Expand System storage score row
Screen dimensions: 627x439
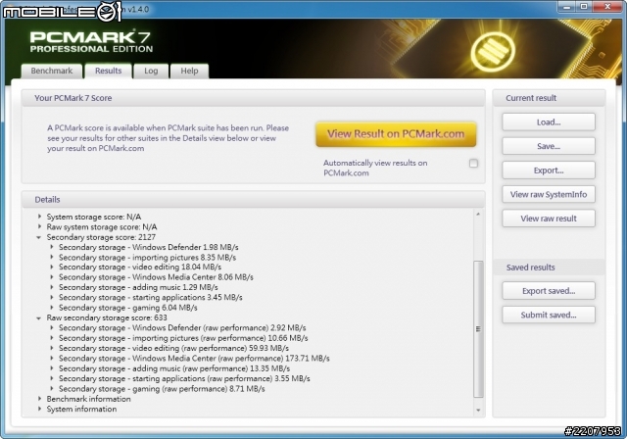tap(39, 217)
